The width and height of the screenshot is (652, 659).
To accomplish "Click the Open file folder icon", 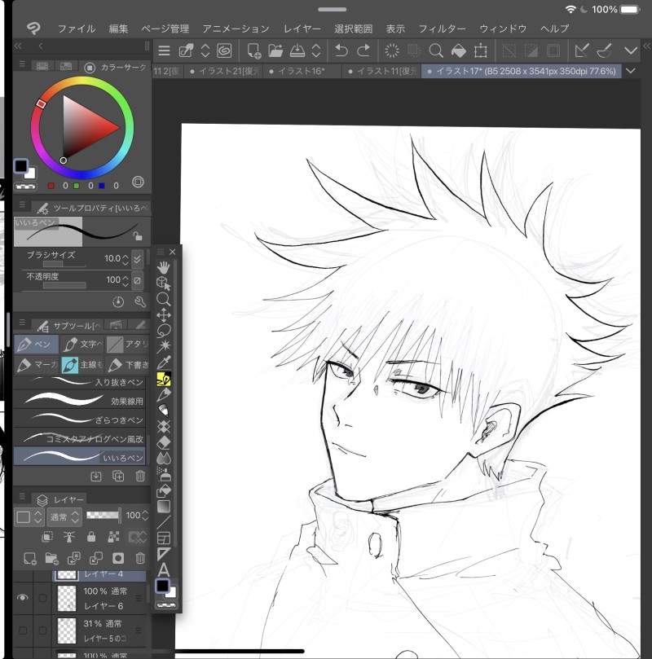I will pyautogui.click(x=275, y=51).
